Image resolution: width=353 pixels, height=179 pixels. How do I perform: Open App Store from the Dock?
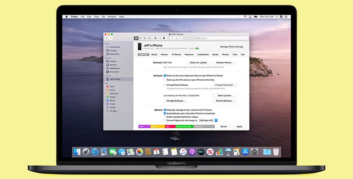245,152
